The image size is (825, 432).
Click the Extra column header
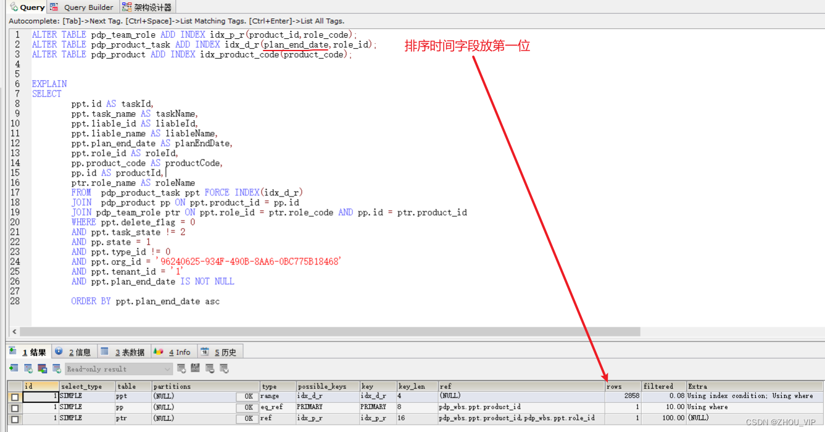(755, 386)
